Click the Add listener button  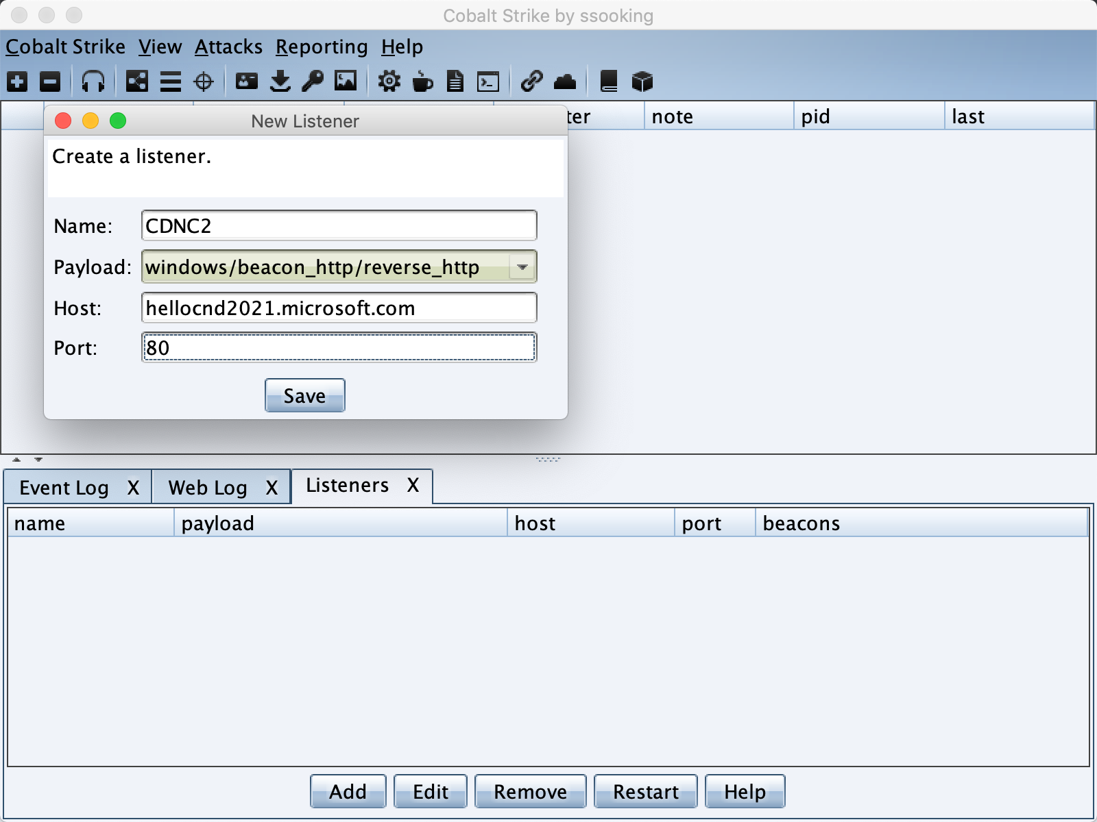tap(348, 791)
